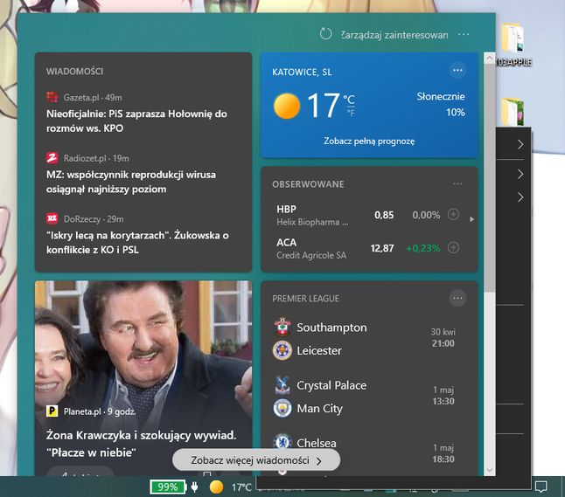Screen dimensions: 565x497
Task: Click the Chelsea club crest
Action: click(x=282, y=442)
